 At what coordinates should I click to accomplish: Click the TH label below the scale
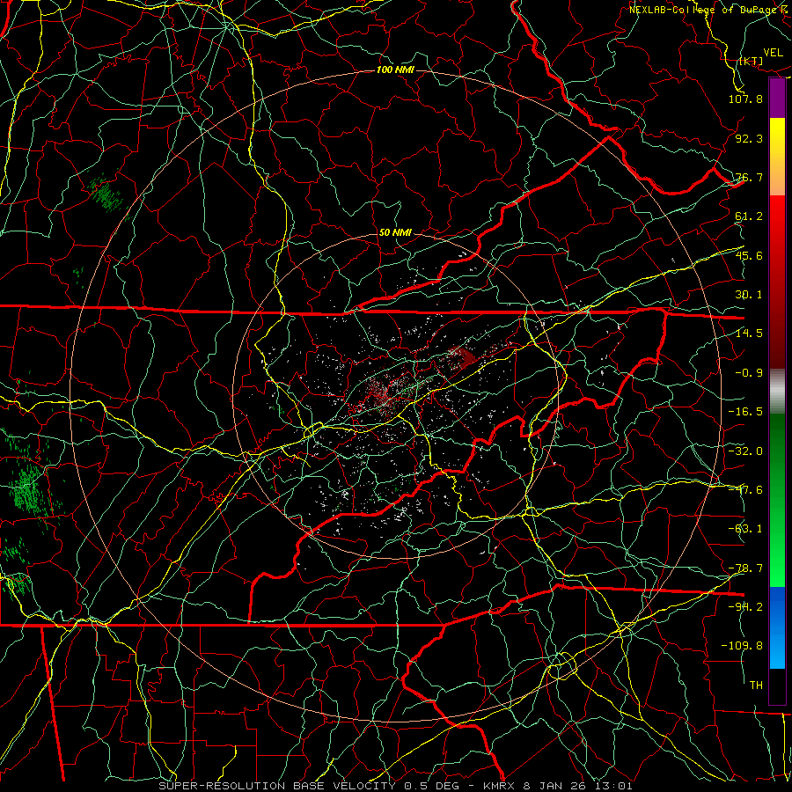click(756, 685)
